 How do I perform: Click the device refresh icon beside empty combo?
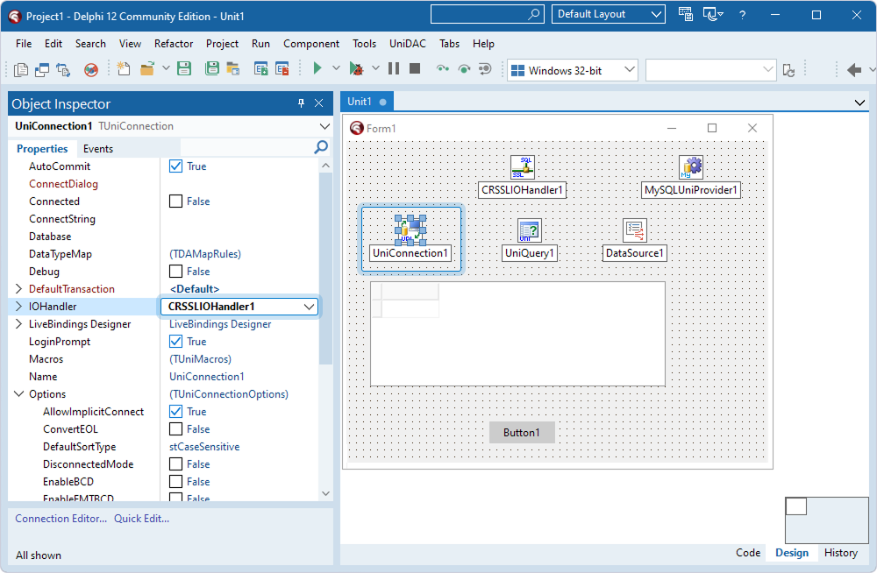[x=788, y=70]
